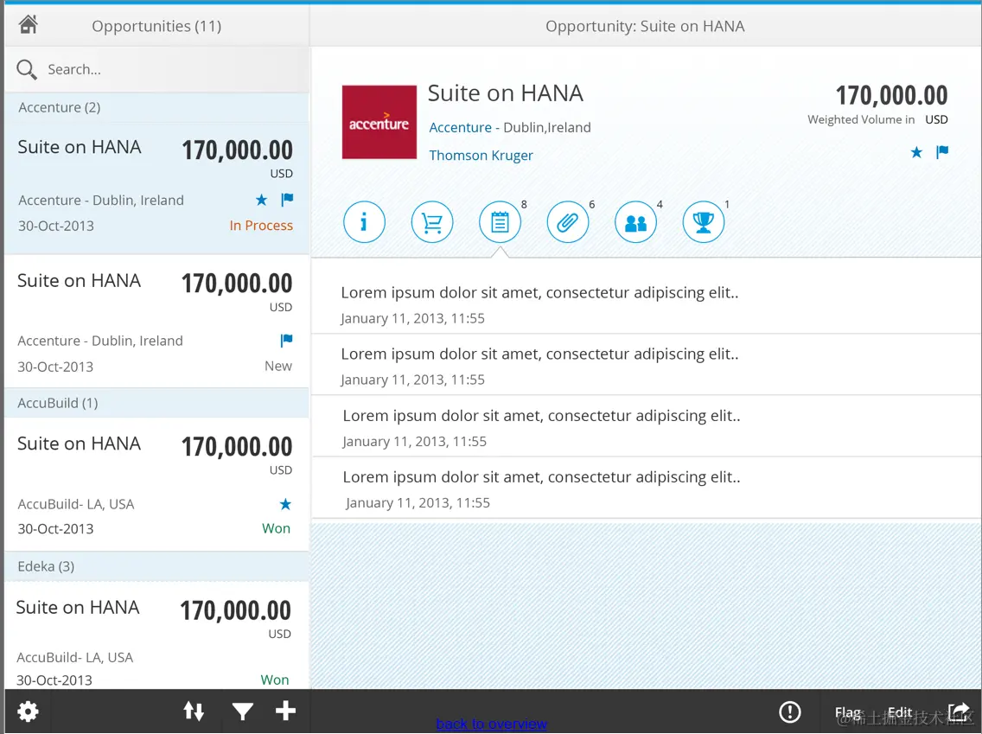Select the AccuBuild Won opportunity item
The width and height of the screenshot is (982, 734).
[156, 484]
